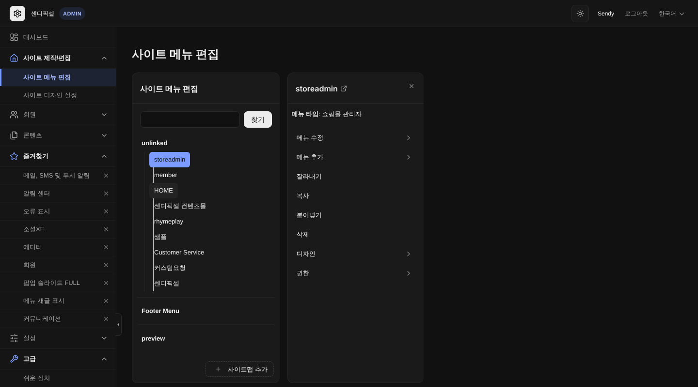Remove 팝업 슬라이드 FULL favorite
This screenshot has height=387, width=698.
[106, 283]
